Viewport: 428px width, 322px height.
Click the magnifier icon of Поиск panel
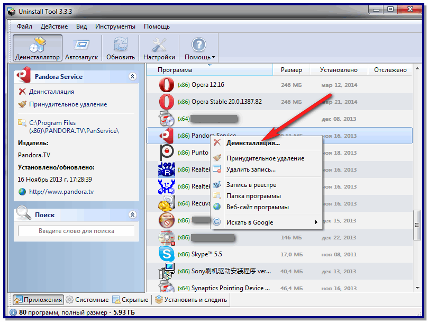[x=23, y=213]
